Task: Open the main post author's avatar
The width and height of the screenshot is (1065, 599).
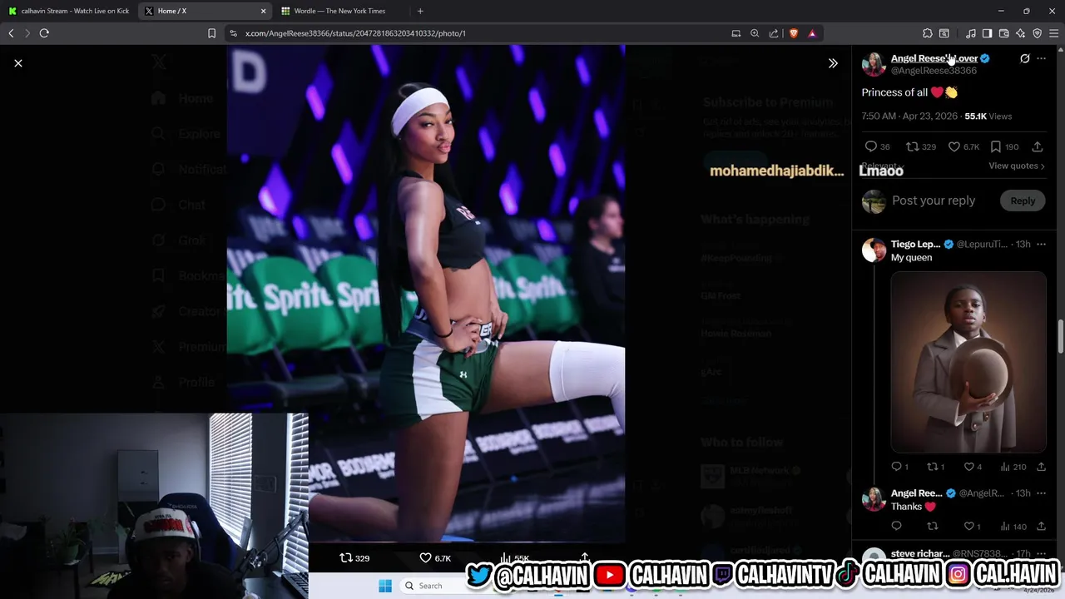Action: (874, 64)
